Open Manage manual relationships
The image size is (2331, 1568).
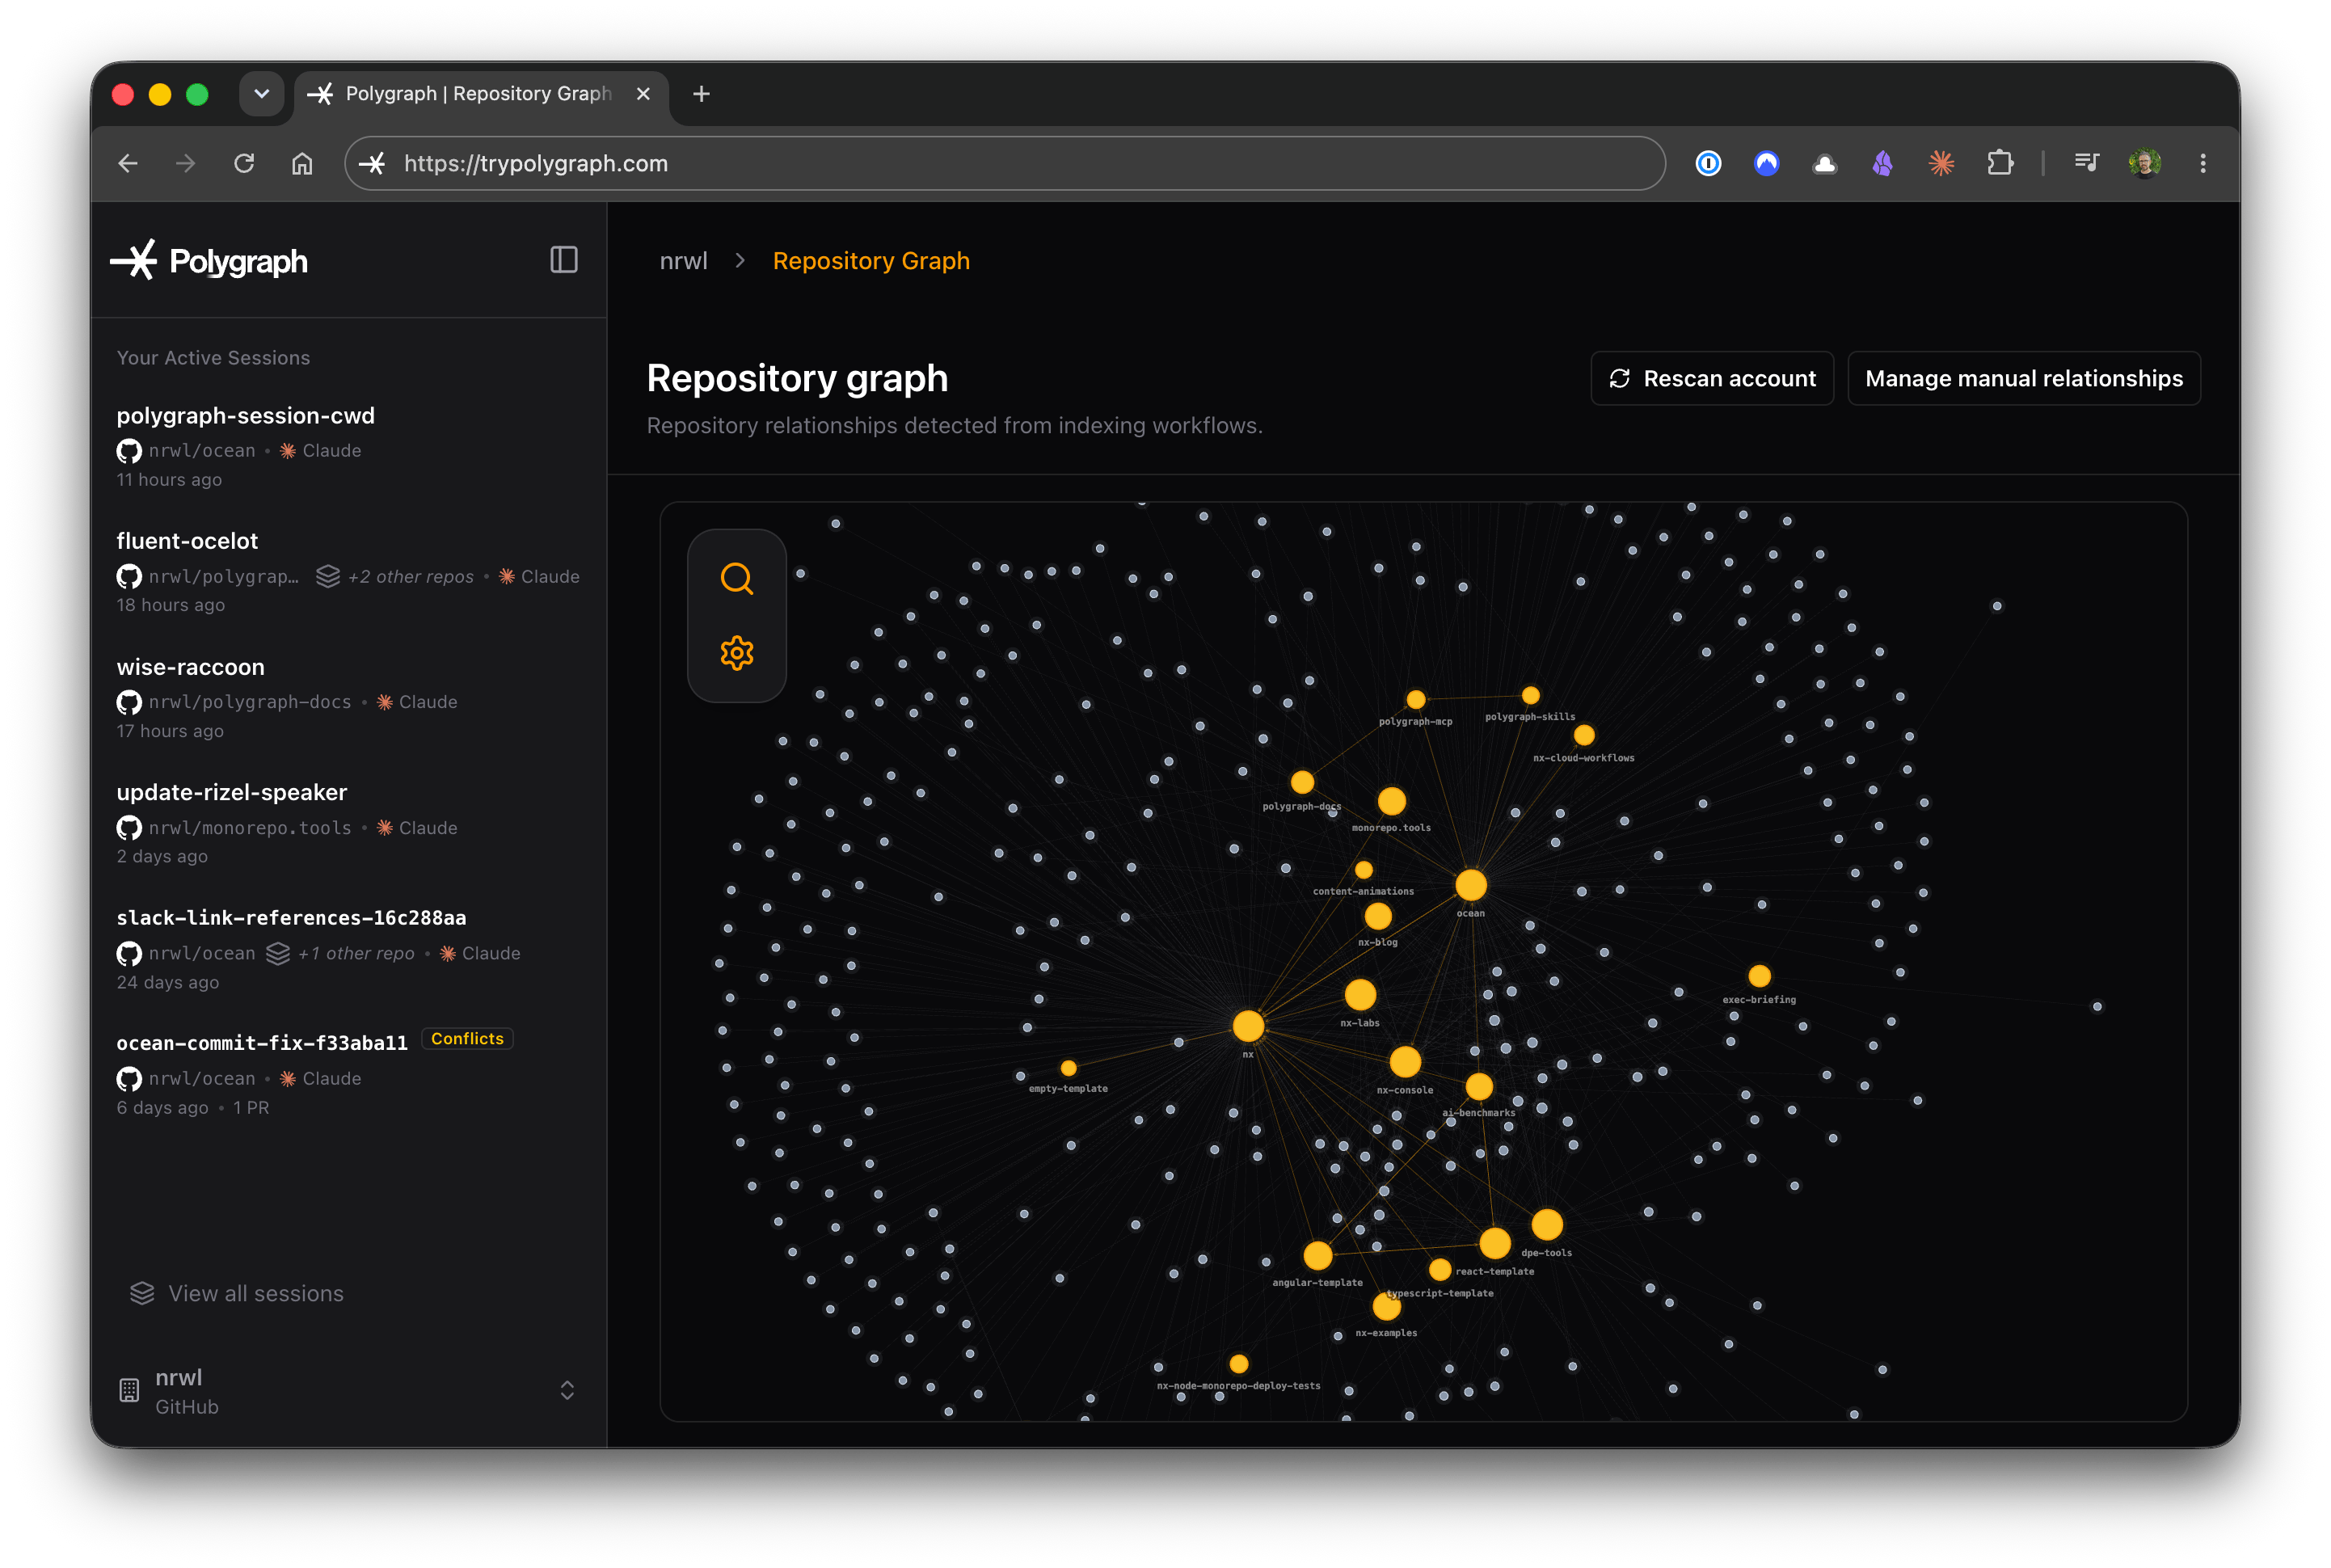(2024, 378)
